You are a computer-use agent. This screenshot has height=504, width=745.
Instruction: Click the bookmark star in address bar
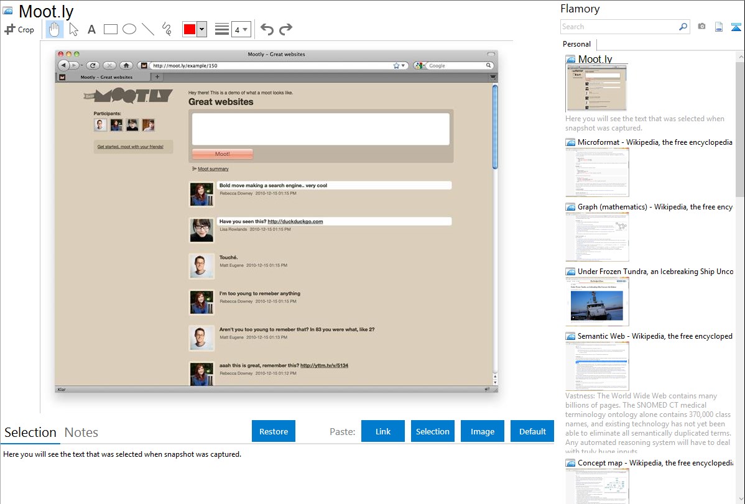(x=396, y=65)
